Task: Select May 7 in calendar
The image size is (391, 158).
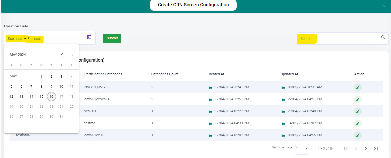Action: pyautogui.click(x=31, y=87)
